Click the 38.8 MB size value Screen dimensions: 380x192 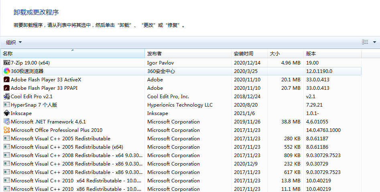tap(291, 122)
